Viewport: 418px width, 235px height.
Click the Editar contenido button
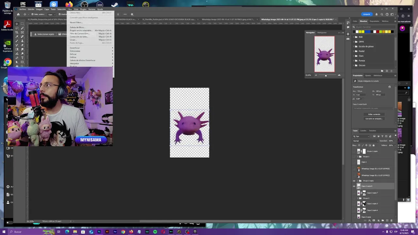pos(374,114)
